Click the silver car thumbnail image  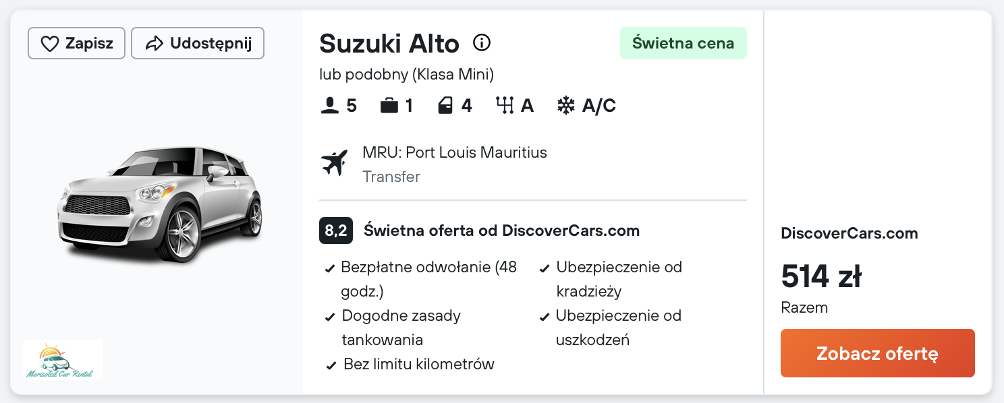point(161,203)
